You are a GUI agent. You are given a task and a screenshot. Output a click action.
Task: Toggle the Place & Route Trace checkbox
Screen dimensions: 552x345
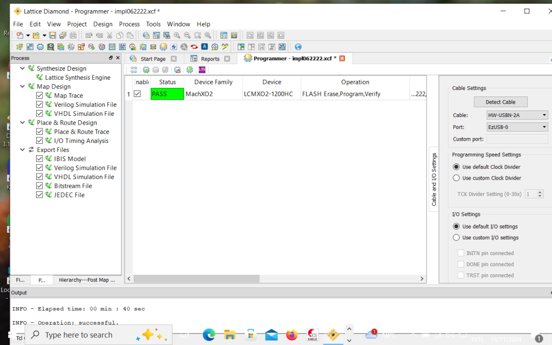coord(39,132)
